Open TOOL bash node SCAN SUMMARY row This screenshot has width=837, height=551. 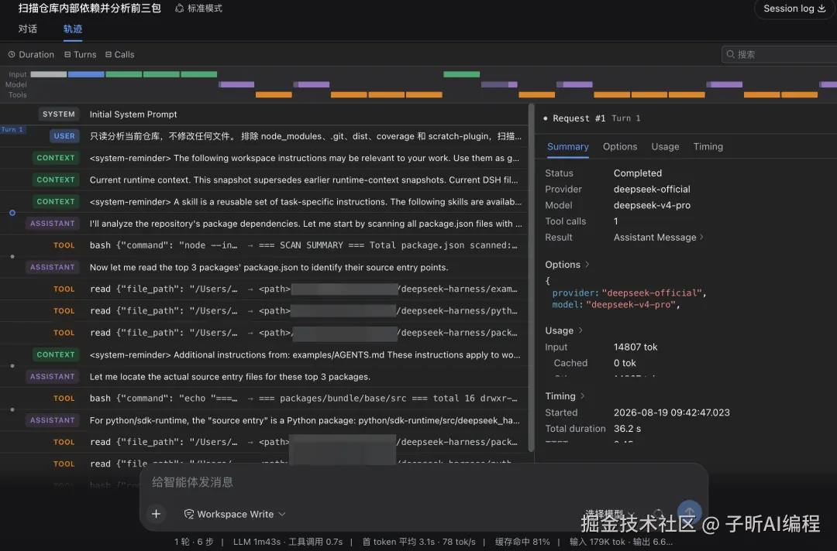(264, 245)
